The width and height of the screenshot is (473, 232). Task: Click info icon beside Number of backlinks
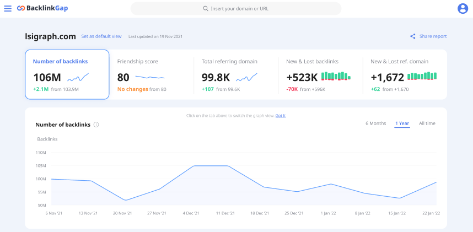(x=96, y=125)
